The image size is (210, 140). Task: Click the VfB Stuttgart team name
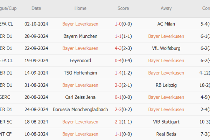point(166,122)
